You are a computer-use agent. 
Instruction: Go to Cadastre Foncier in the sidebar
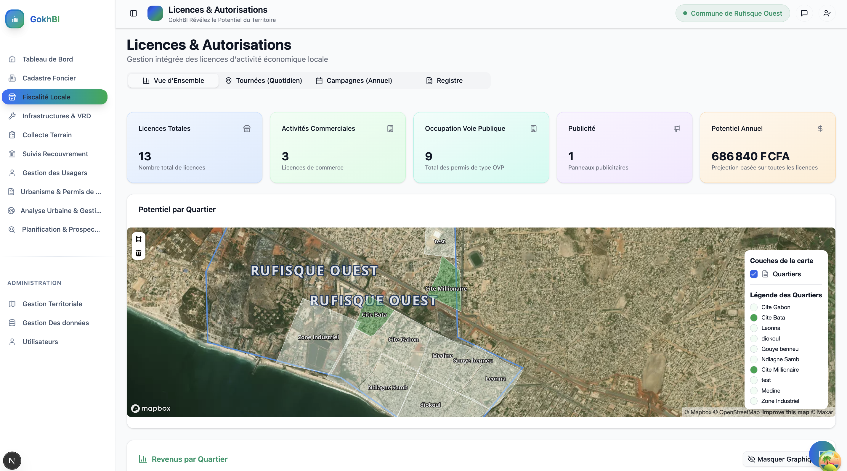coord(49,78)
